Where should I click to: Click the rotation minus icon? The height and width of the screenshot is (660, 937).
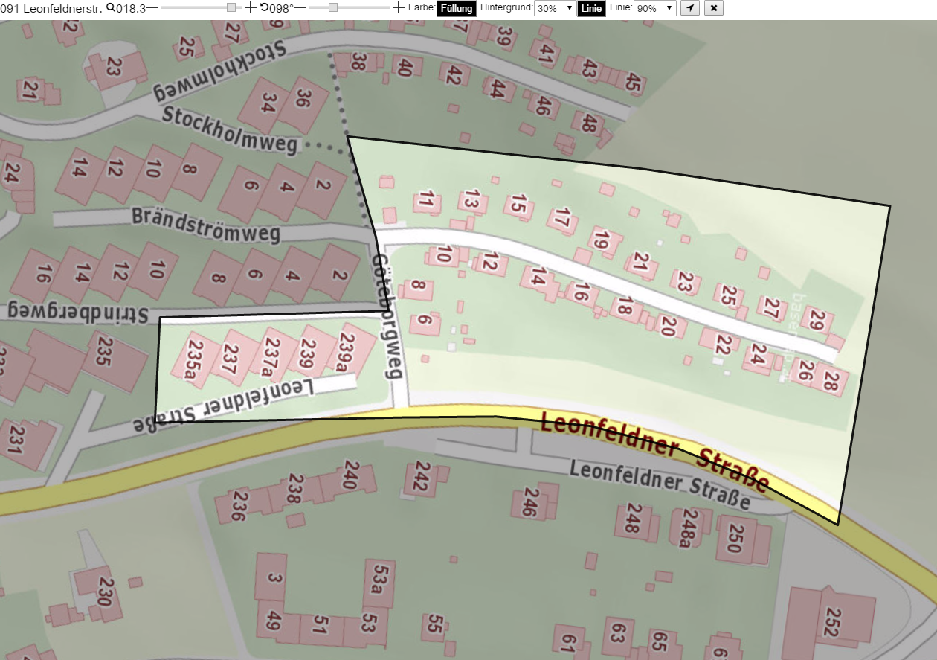(x=300, y=8)
